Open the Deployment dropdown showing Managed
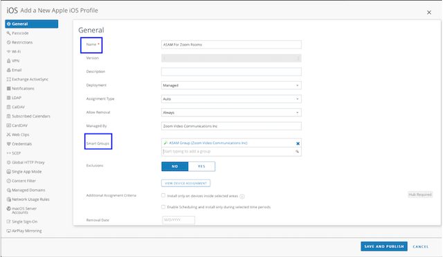443x257 pixels. 231,85
